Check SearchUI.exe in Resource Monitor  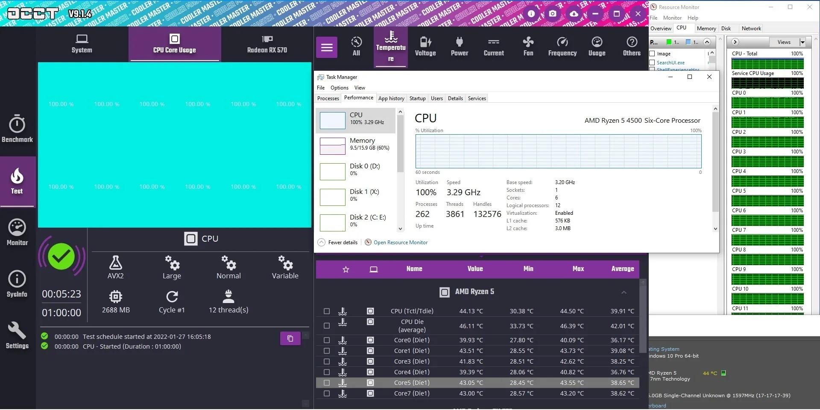coord(652,63)
